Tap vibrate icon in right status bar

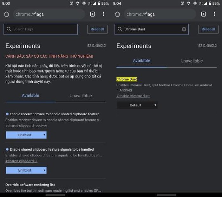[195, 3]
